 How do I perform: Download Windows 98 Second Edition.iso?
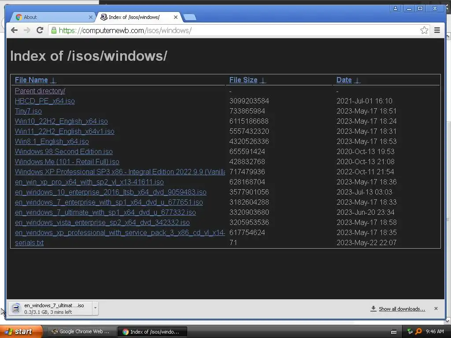(x=63, y=151)
